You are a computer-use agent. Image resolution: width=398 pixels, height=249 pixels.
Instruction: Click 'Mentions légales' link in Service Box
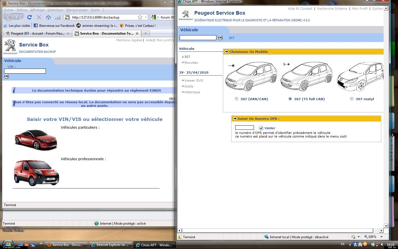(x=129, y=40)
